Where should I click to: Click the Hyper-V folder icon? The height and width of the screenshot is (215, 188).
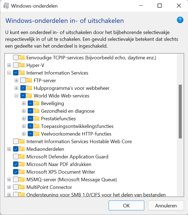pyautogui.click(x=22, y=65)
